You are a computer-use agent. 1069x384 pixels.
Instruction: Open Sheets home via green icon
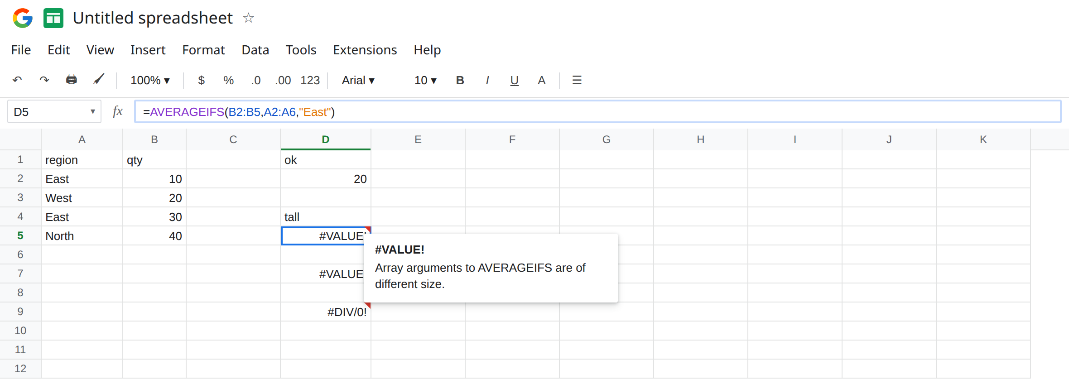pyautogui.click(x=53, y=18)
